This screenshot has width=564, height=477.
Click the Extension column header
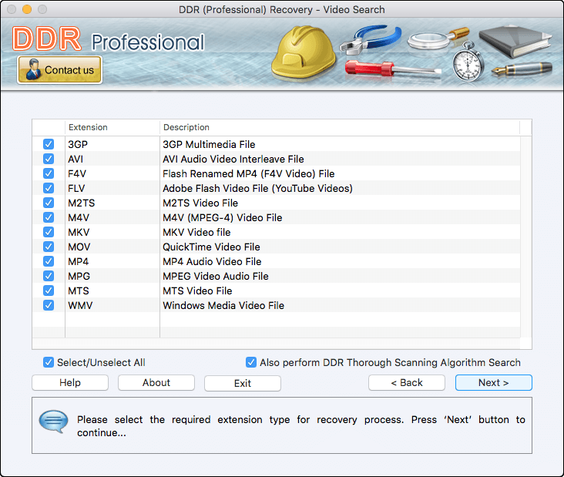tap(112, 127)
